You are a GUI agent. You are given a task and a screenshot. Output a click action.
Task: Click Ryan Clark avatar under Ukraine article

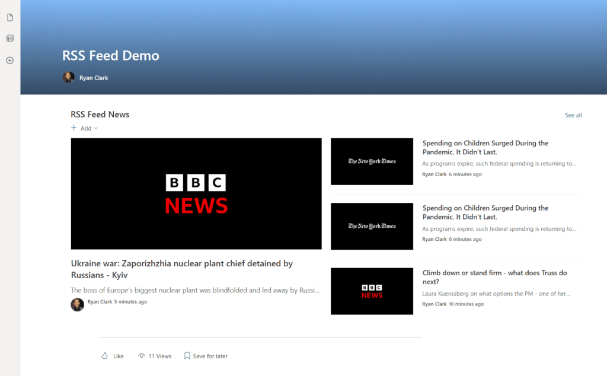[78, 305]
